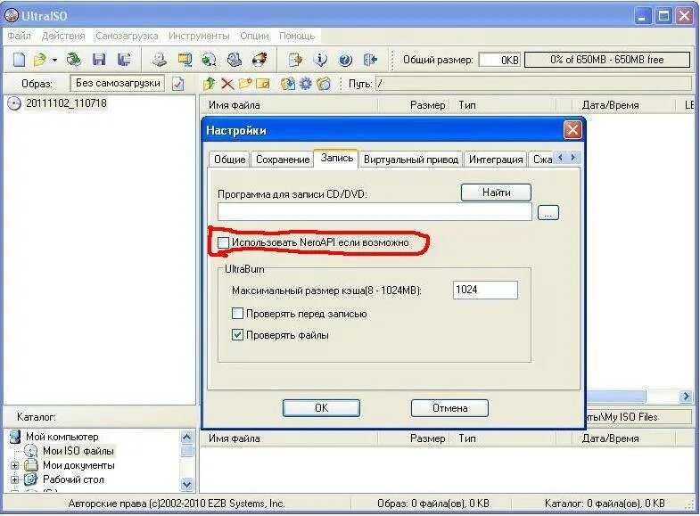Click the Burn CD/DVD image flame icon
The image size is (700, 516).
tap(259, 60)
